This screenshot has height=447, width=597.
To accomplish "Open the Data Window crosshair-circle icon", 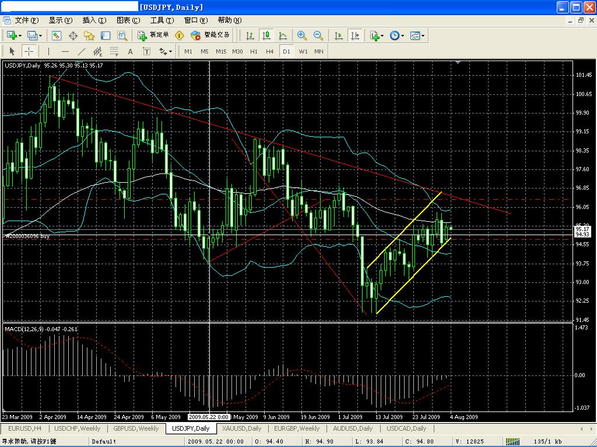I will coord(73,36).
